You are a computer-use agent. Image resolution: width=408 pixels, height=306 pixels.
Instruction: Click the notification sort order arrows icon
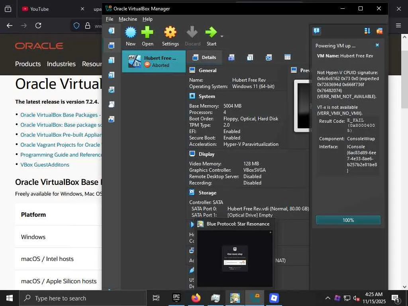367,31
